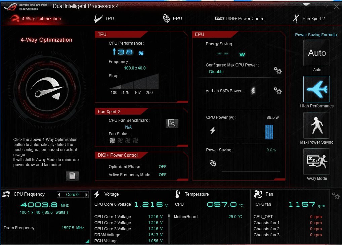Select next core with right arrow

(86, 194)
